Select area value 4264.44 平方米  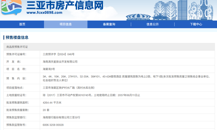tap(52, 103)
